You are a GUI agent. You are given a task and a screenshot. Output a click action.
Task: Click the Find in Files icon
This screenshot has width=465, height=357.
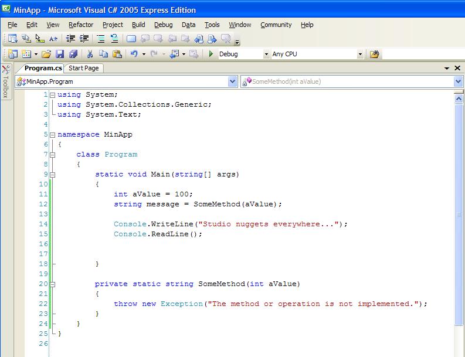(x=375, y=54)
